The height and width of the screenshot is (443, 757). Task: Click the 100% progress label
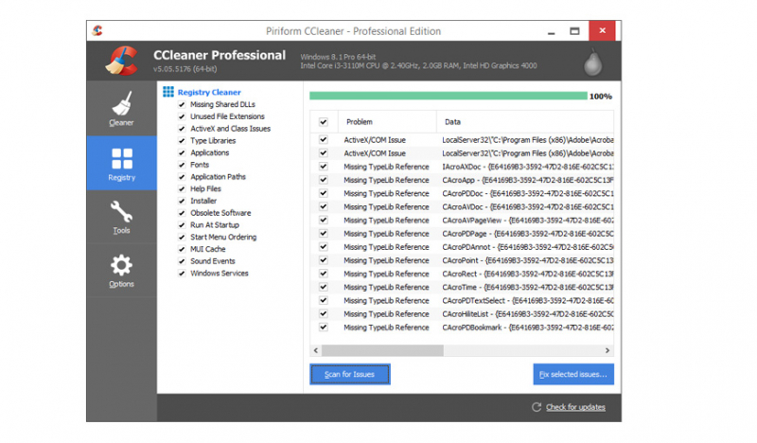pos(601,97)
